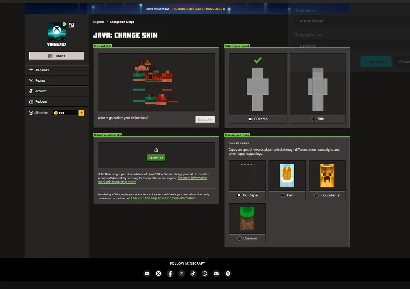Click the Xbox profile avatar
This screenshot has width=410, height=289.
pyautogui.click(x=57, y=31)
